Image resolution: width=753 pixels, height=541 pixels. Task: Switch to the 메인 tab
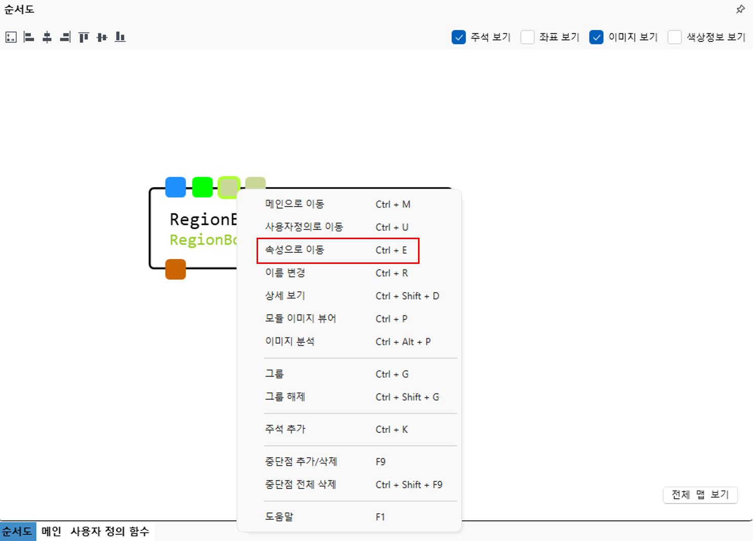click(51, 531)
